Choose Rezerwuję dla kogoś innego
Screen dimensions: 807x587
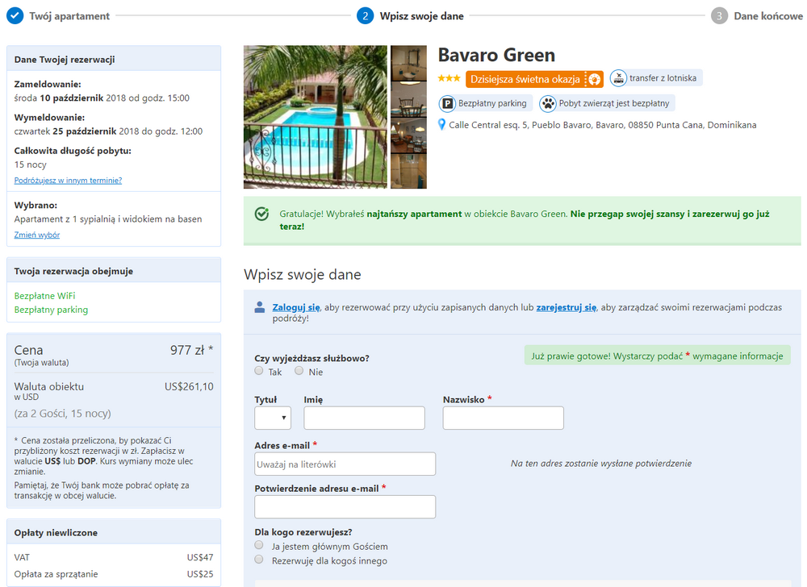pos(259,560)
